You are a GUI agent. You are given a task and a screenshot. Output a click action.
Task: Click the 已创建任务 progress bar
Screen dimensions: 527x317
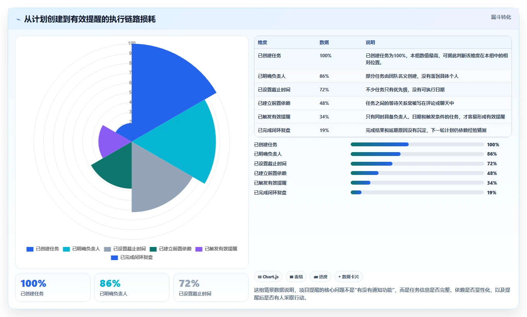point(417,144)
